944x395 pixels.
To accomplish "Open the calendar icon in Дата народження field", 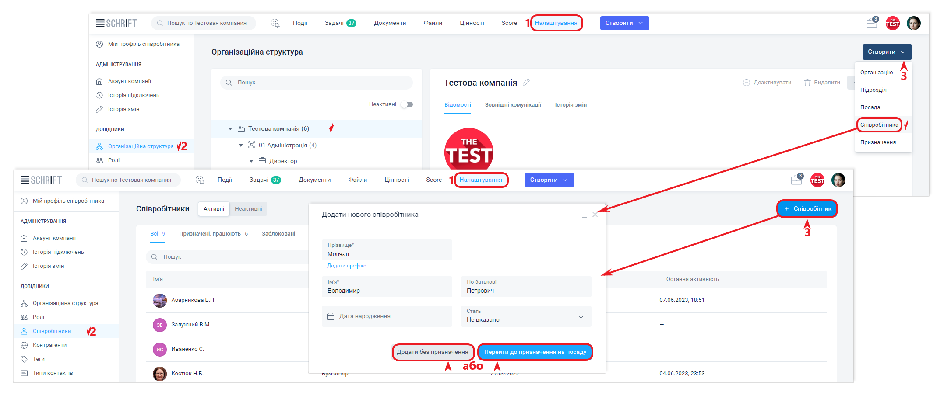I will click(331, 316).
